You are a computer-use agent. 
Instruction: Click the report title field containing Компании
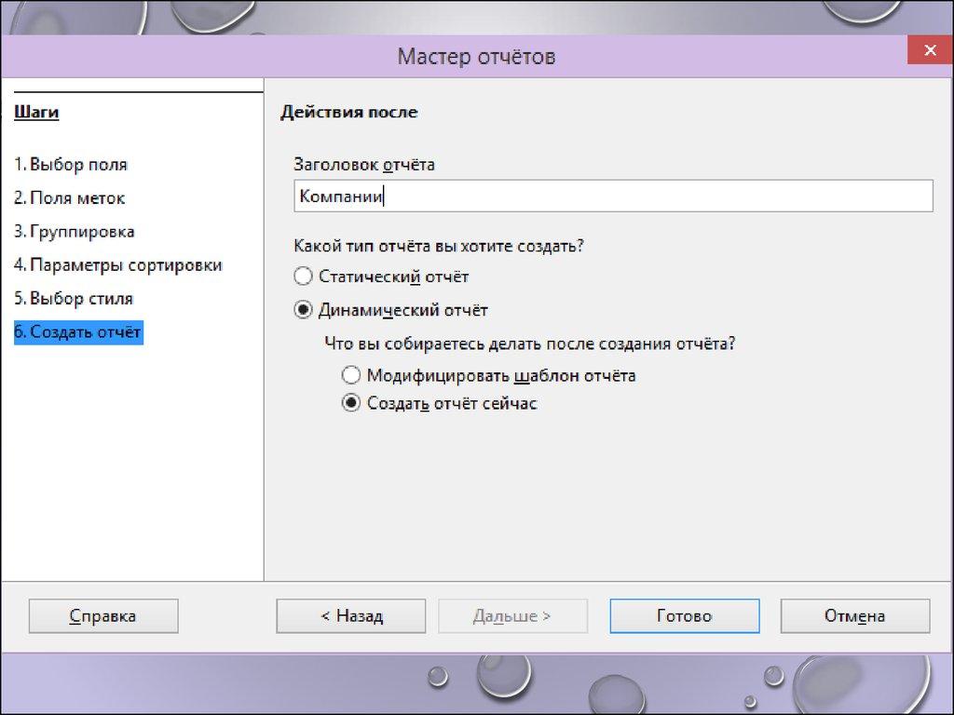pos(612,196)
